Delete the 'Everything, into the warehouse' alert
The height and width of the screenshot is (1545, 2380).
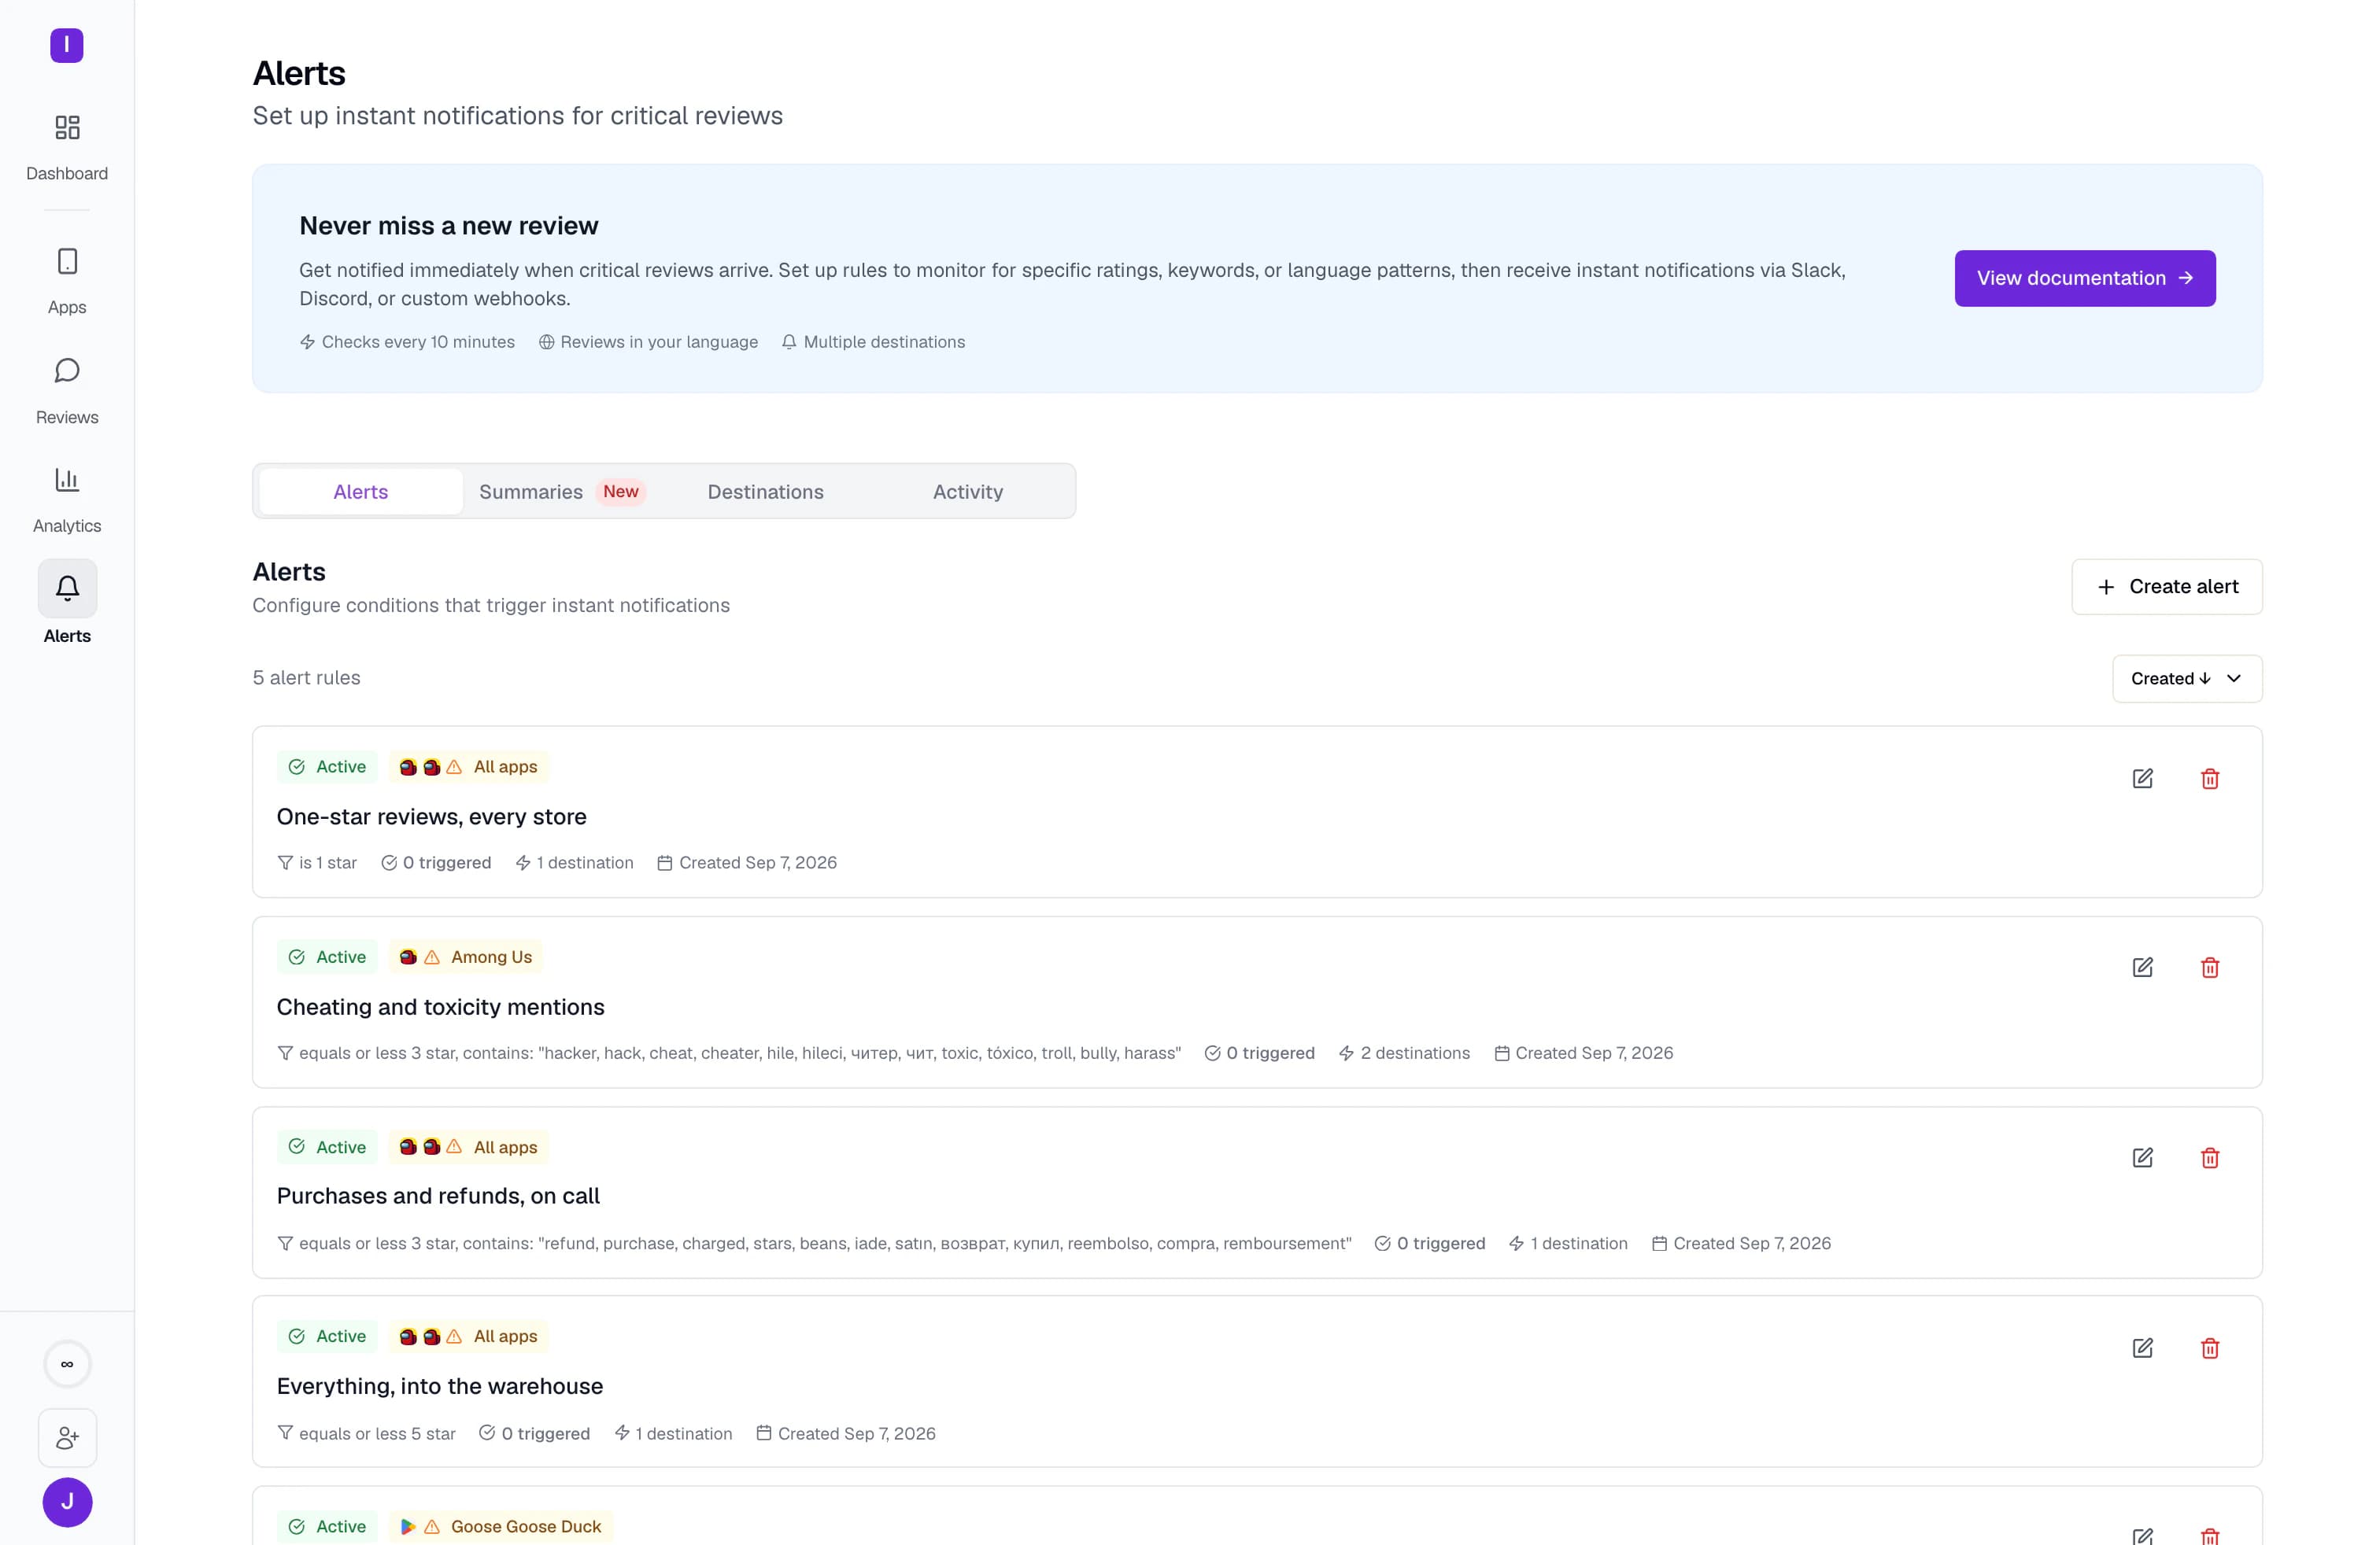[2210, 1348]
